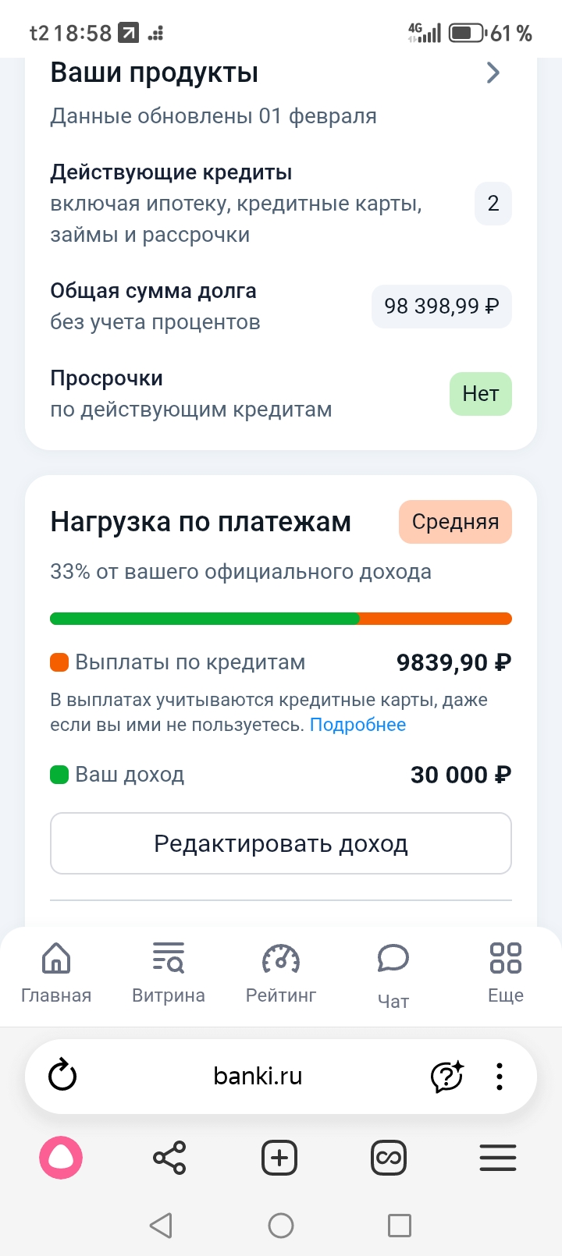This screenshot has width=562, height=1256.
Task: Tap the Средняя load level badge
Action: [x=455, y=522]
